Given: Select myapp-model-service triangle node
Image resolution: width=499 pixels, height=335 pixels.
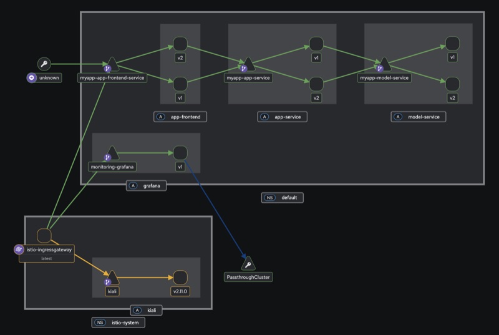Looking at the screenshot, I should [384, 64].
